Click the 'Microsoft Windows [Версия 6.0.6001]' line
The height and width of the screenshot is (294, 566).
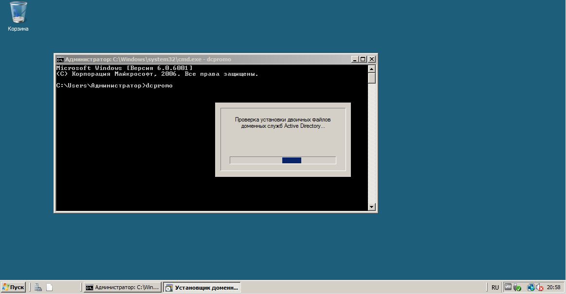pyautogui.click(x=125, y=68)
